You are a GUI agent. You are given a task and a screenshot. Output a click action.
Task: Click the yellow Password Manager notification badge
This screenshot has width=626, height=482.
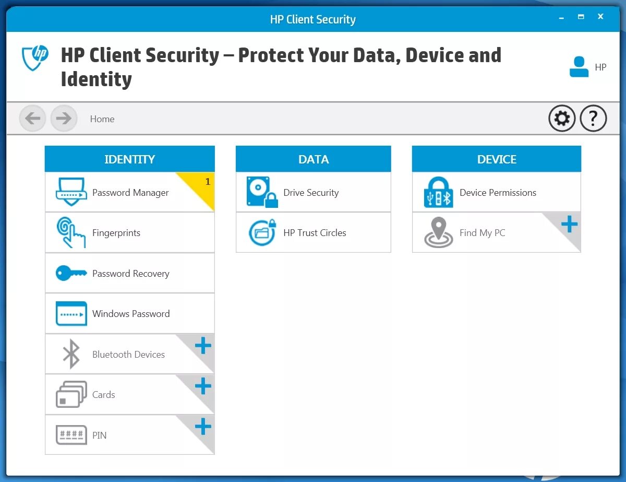[x=201, y=185]
